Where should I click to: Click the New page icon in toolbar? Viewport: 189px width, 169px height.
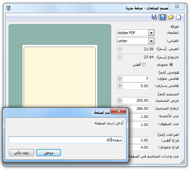[179, 17]
